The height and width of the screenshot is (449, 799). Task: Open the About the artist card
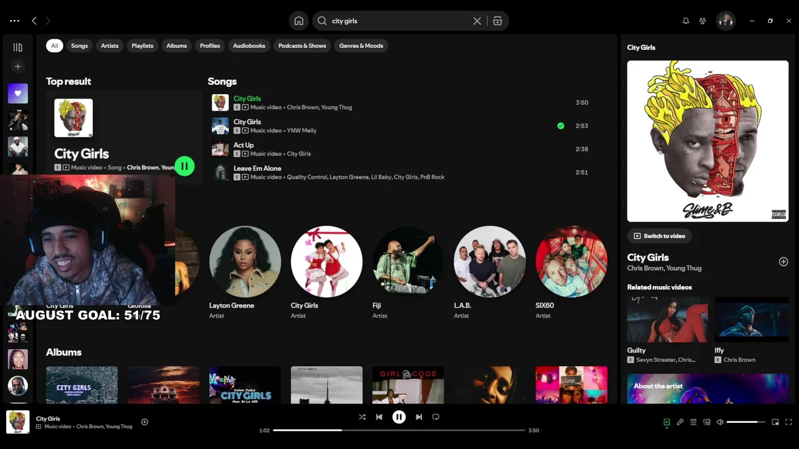tap(708, 389)
